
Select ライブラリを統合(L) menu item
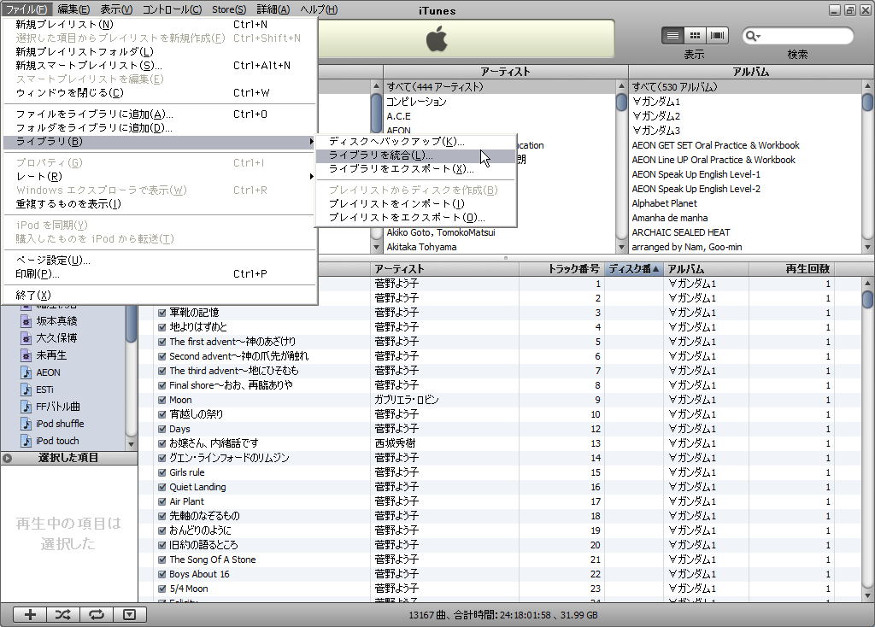pos(416,155)
